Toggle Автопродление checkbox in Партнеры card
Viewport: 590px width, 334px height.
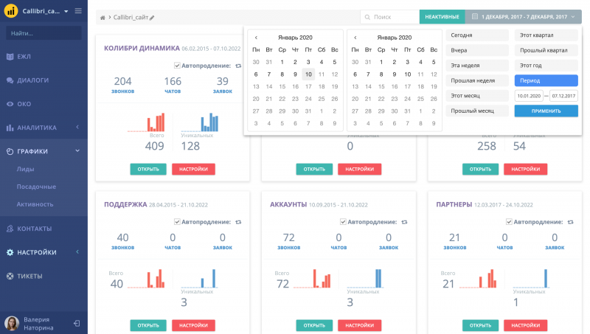pos(508,222)
